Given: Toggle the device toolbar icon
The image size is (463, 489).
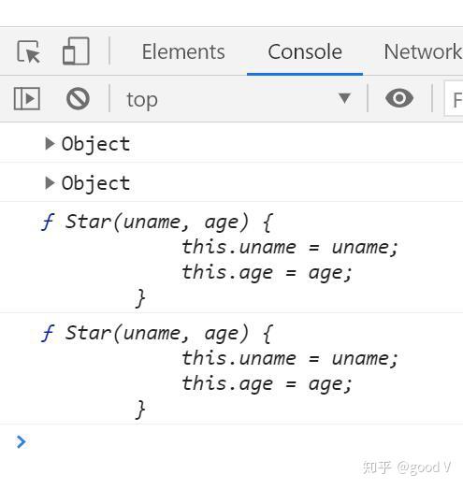Looking at the screenshot, I should (76, 51).
